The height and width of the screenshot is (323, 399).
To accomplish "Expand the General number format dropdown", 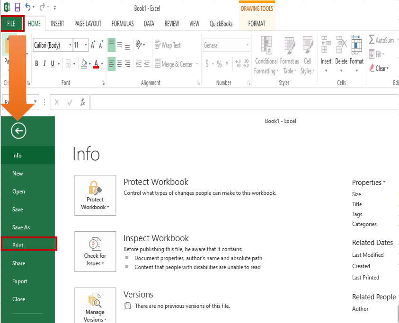I will pyautogui.click(x=247, y=45).
